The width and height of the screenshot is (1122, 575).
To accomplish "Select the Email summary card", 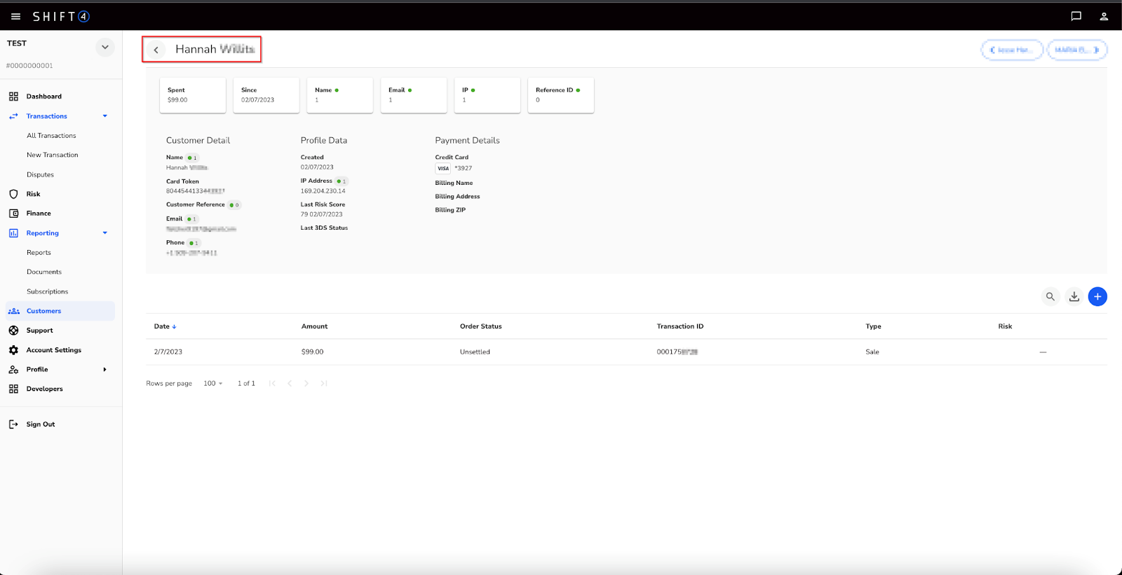I will [413, 95].
